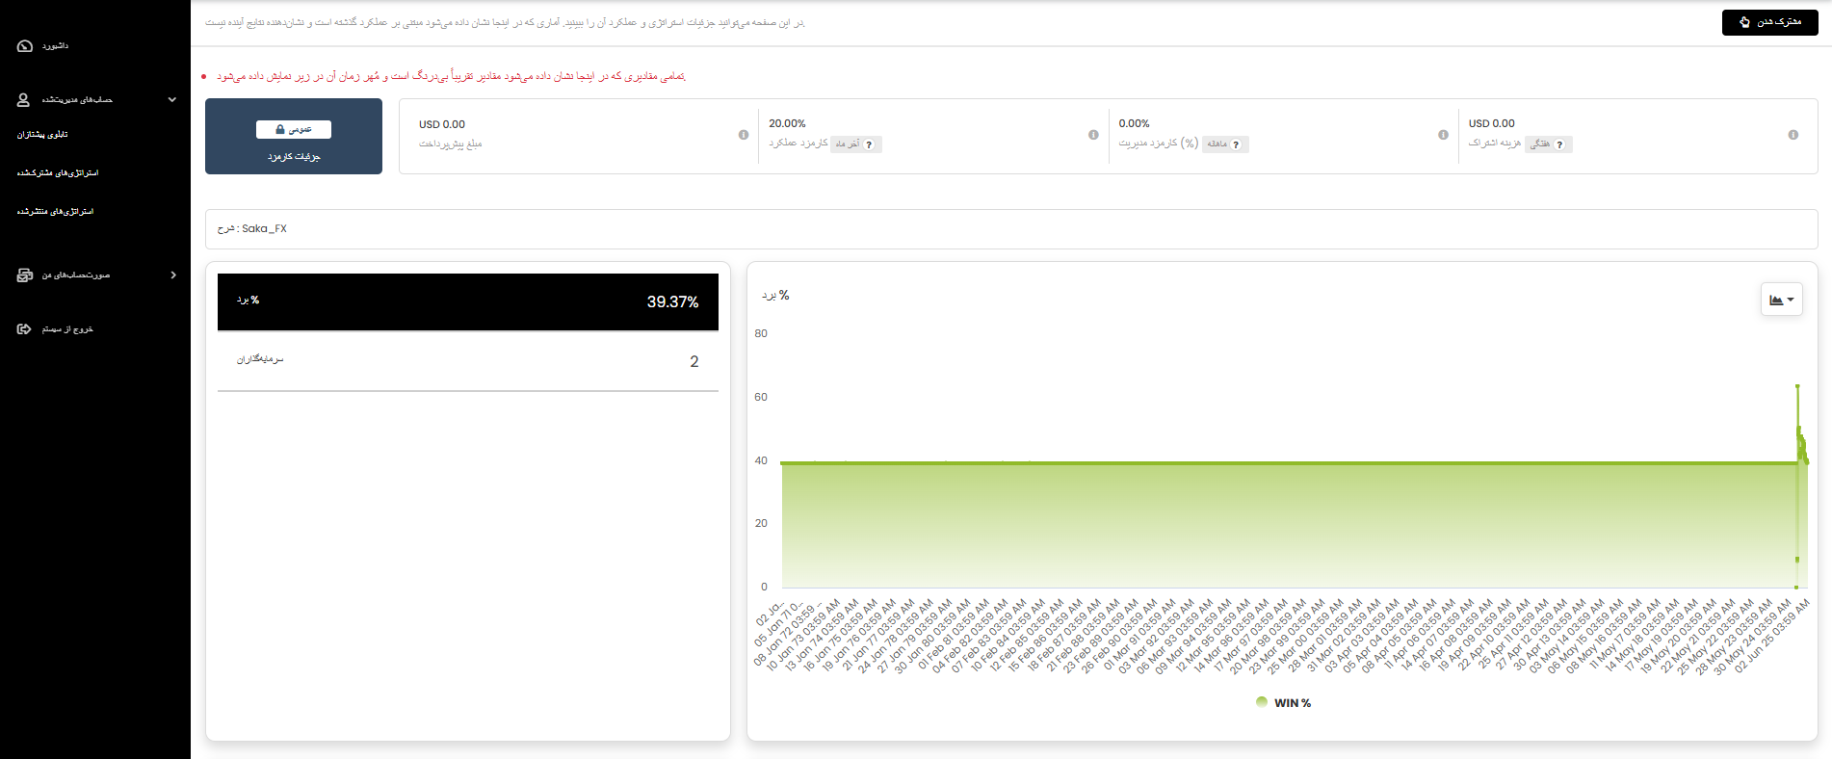Screen dimensions: 1832x759
Task: Collapse the حساب‌های مدیریت‌شده chevron
Action: click(172, 99)
